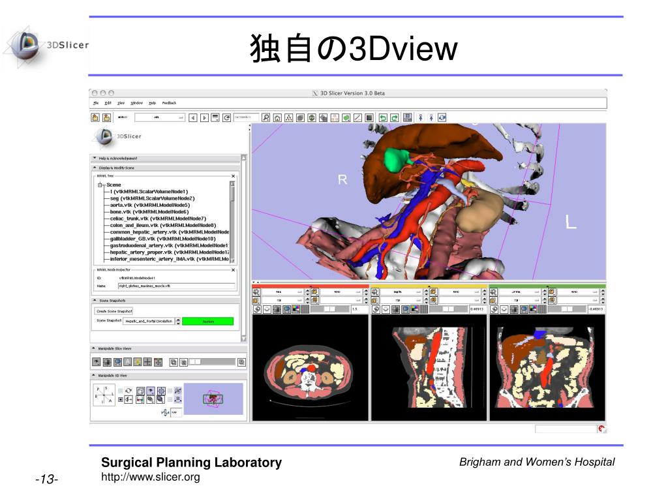The height and width of the screenshot is (501, 668).
Task: Click the Name field in Node Inspector
Action: coord(176,286)
